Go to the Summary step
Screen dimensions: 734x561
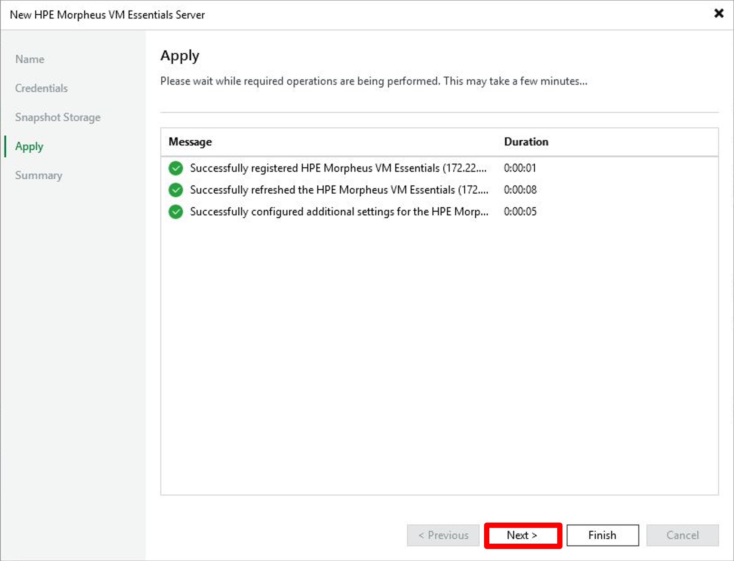pos(39,175)
